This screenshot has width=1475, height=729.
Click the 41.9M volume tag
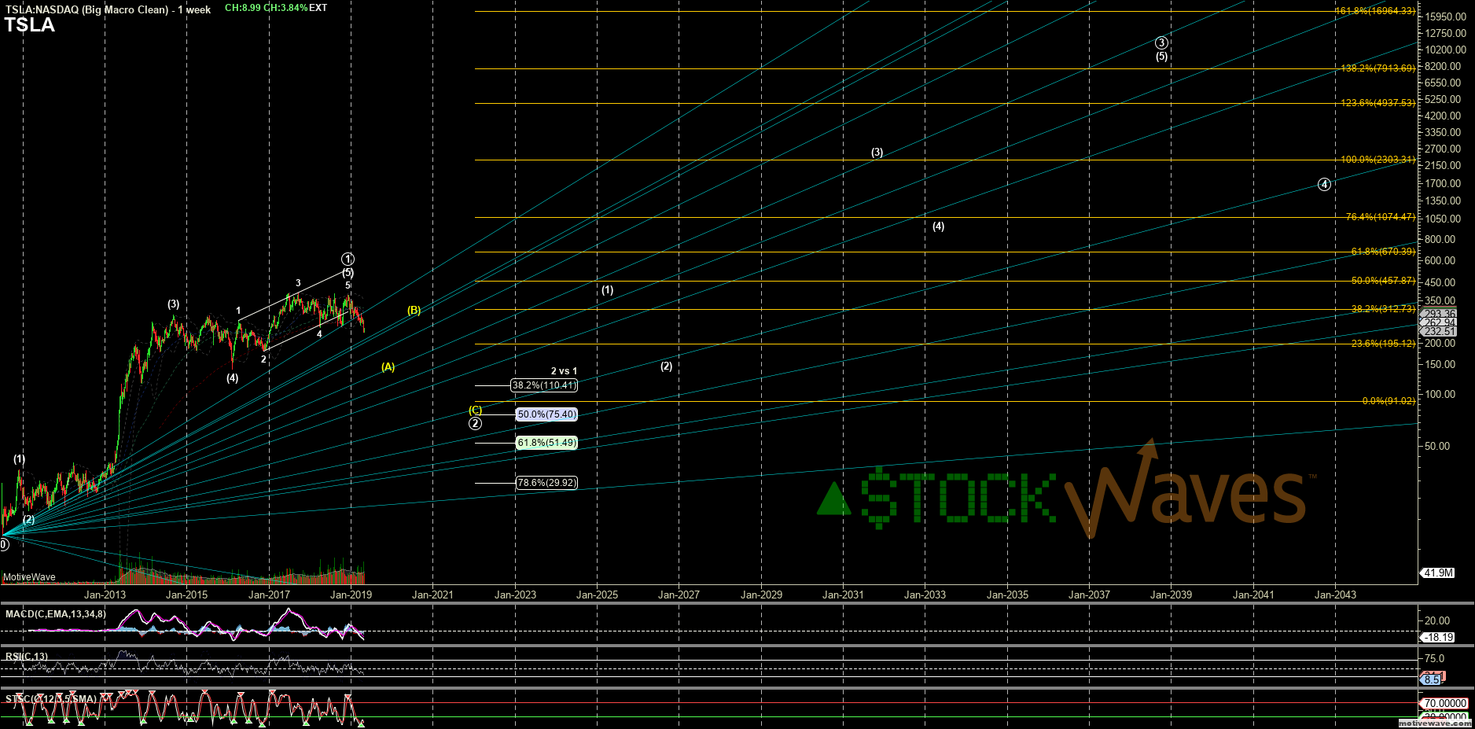tap(1438, 573)
